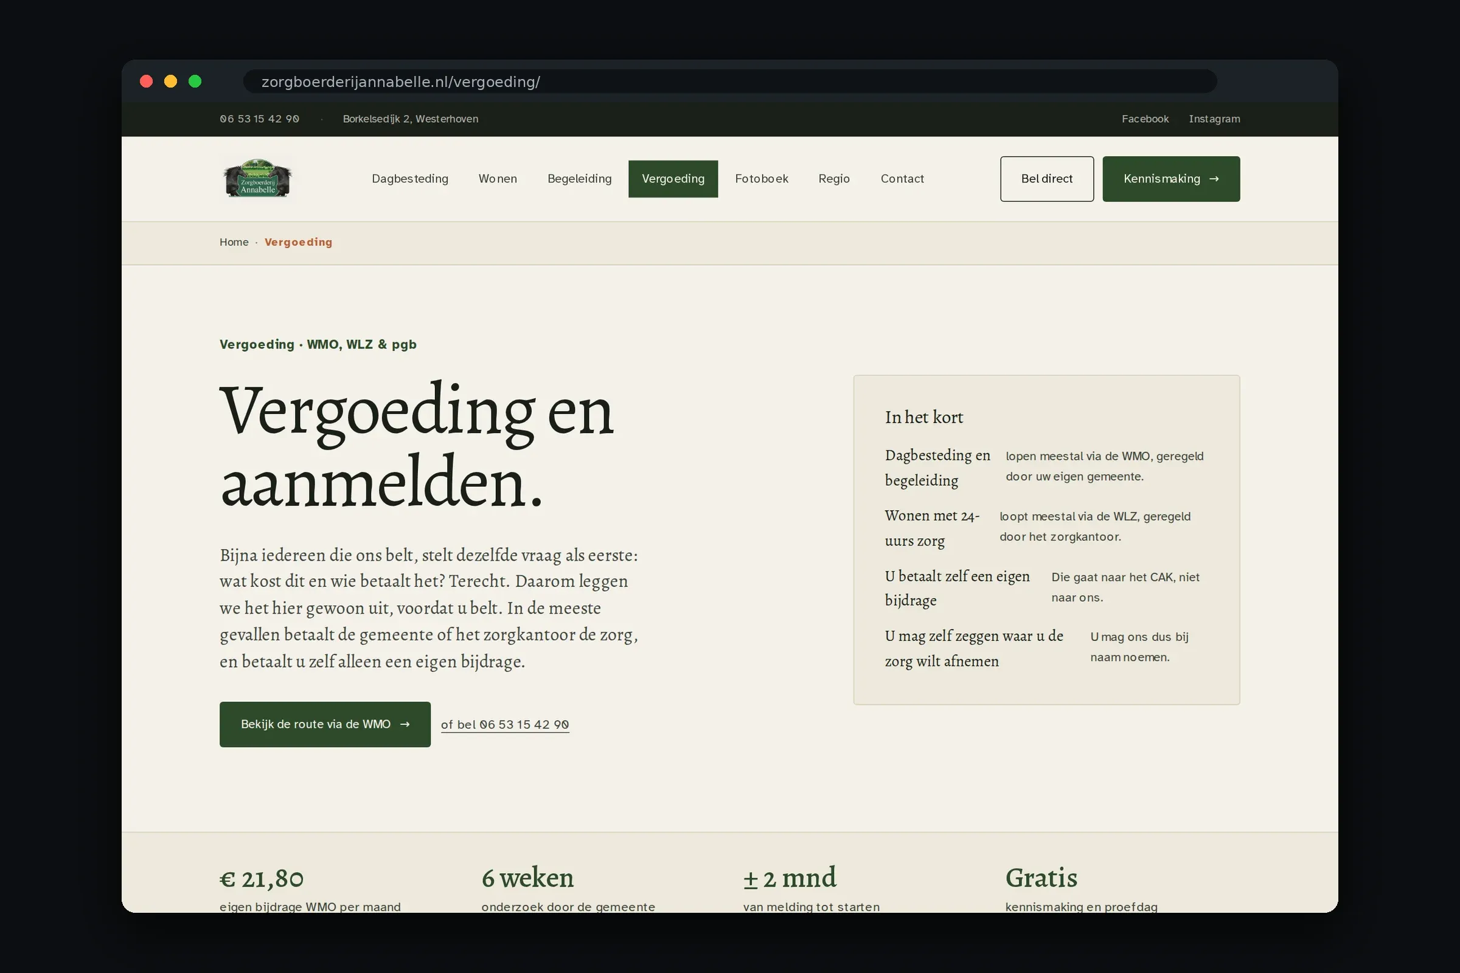
Task: Open the Fotoboek page
Action: point(762,179)
